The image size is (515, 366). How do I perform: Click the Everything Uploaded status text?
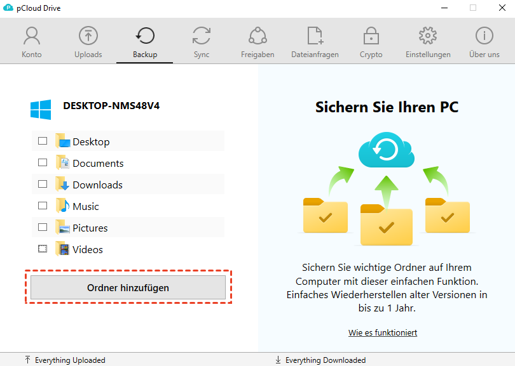pos(70,360)
